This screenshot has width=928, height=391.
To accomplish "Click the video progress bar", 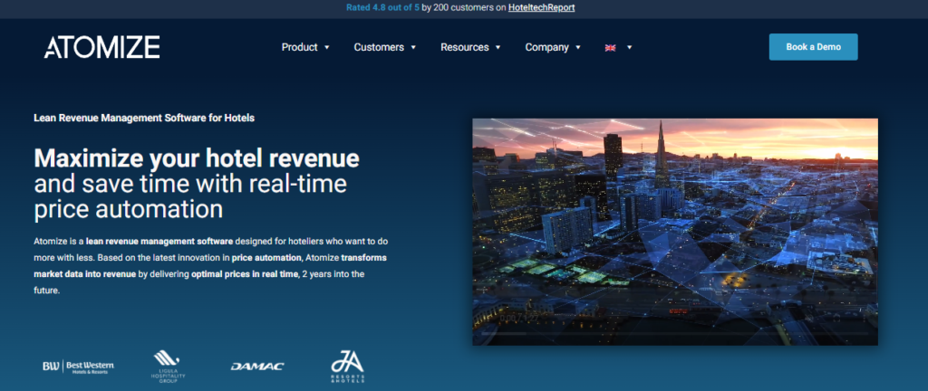I will [x=674, y=334].
